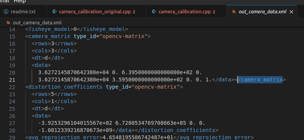Click the C++ icon on camera_calibration_original.cpp tab
This screenshot has width=304, height=140.
pos(55,11)
